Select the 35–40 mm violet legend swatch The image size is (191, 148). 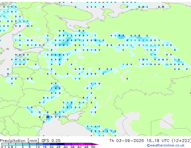point(74,144)
